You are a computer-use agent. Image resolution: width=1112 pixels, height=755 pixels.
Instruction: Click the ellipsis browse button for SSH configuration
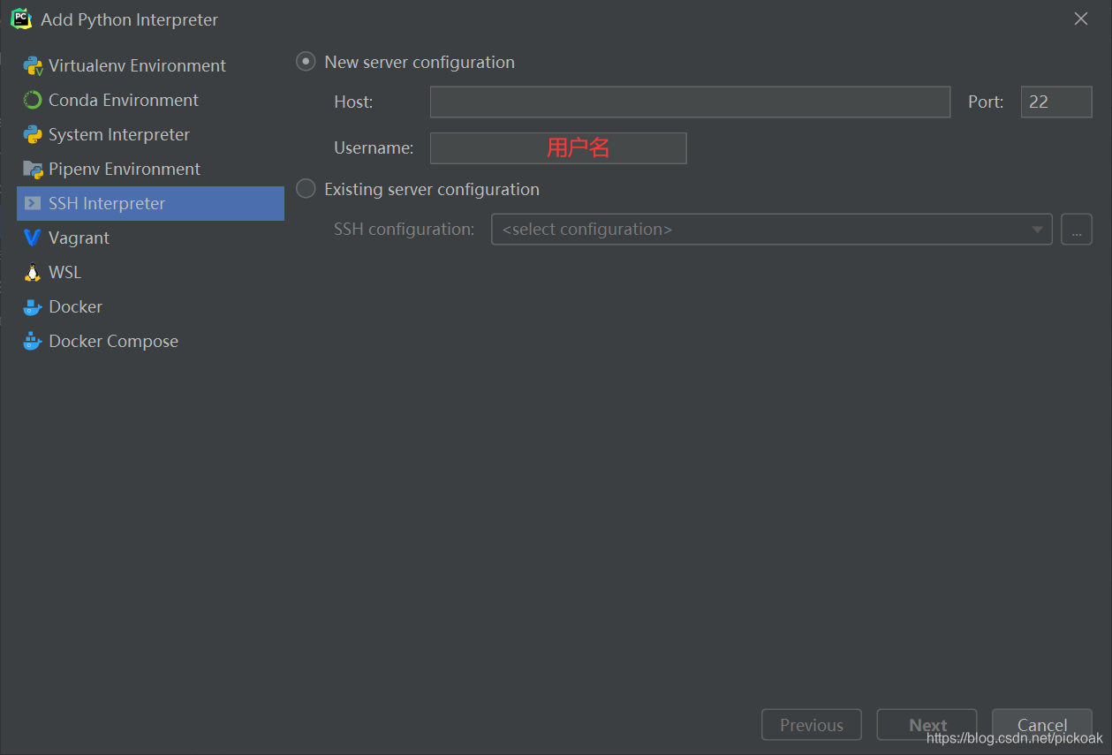[x=1077, y=230]
